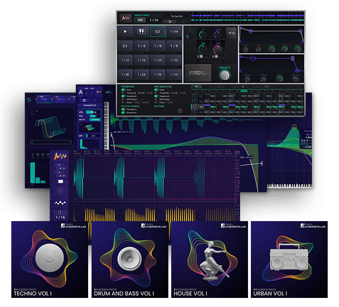Click the small wavetable 3D thumbnail
339x307 pixels.
[x=89, y=127]
